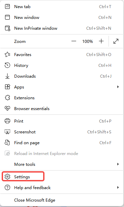Choose New window from the menu
This screenshot has height=207, width=124.
click(x=62, y=17)
